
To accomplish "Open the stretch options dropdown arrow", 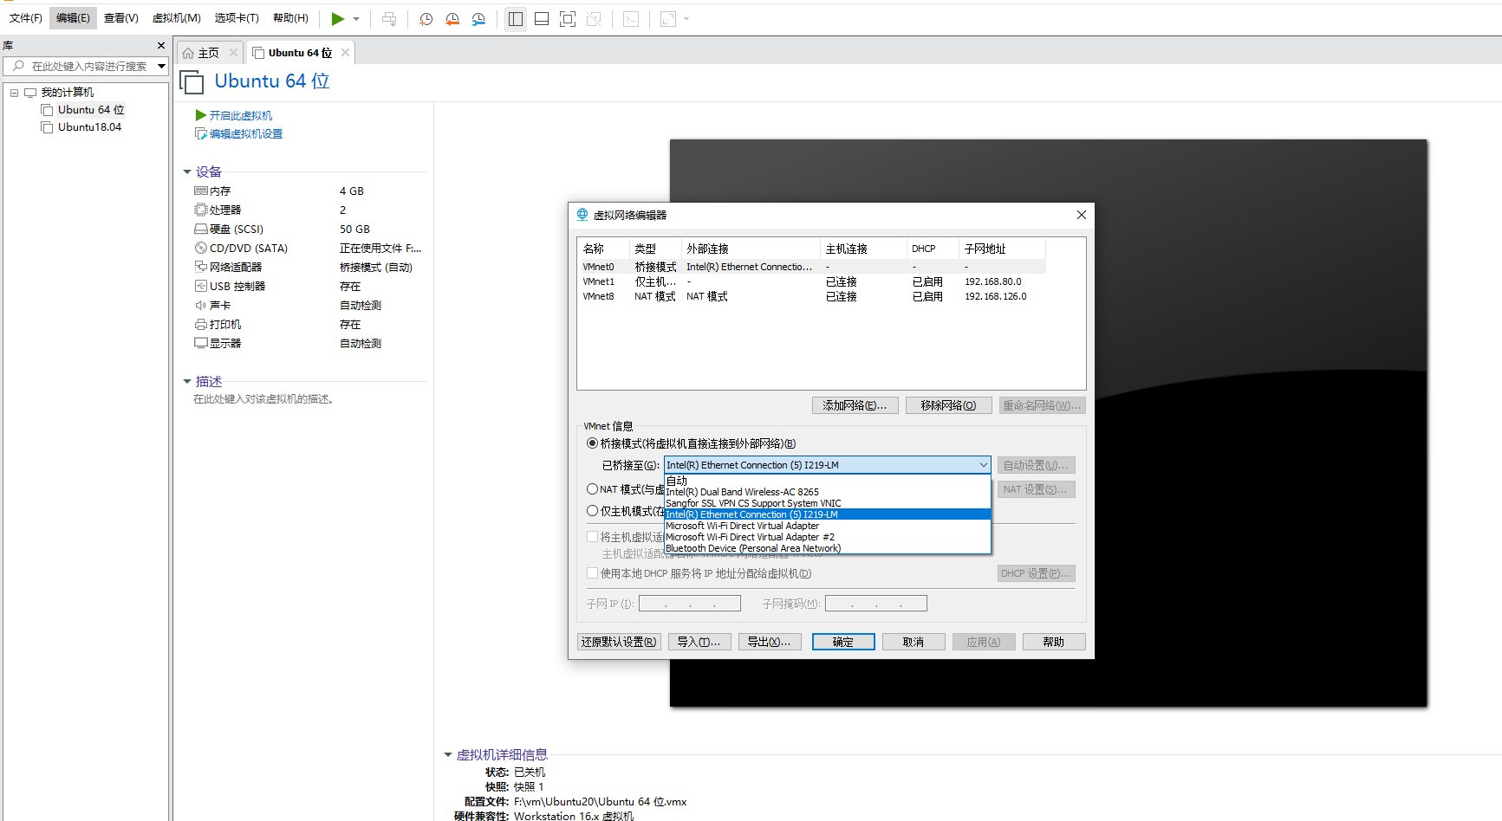I will [686, 19].
